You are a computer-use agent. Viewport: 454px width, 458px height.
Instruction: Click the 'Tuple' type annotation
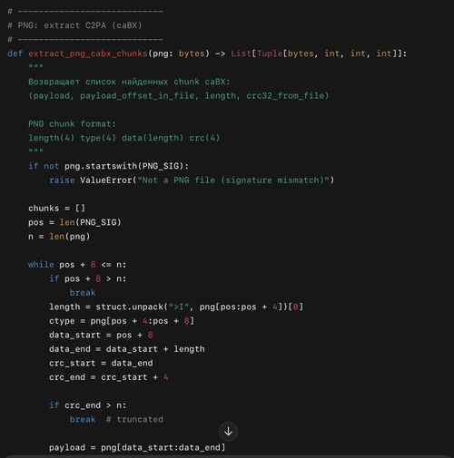click(x=270, y=54)
